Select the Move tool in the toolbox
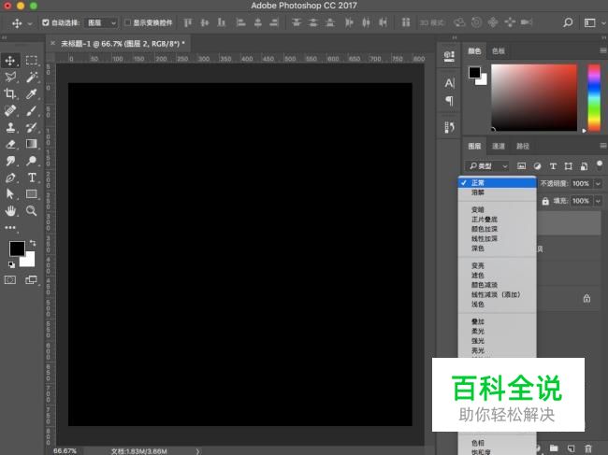Screen dimensions: 608x455 click(9, 61)
